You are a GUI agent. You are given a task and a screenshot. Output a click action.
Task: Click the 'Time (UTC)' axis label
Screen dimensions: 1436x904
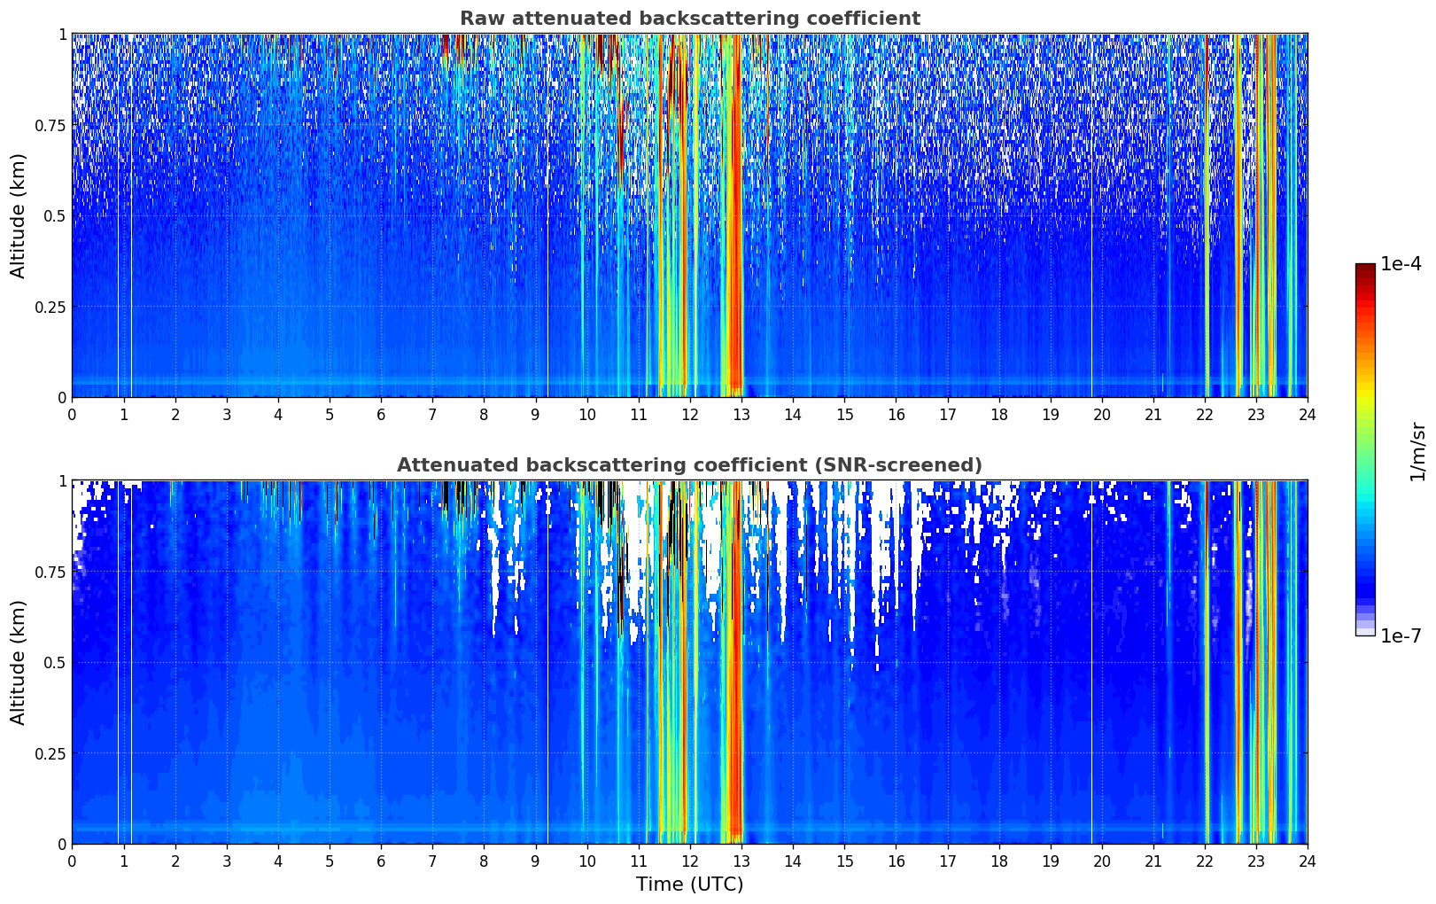689,885
